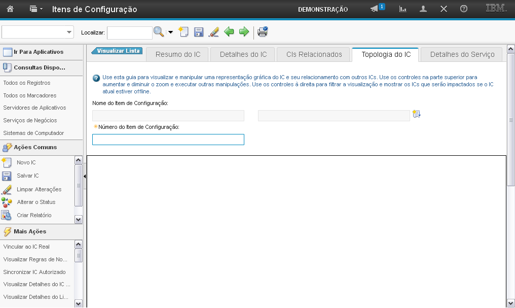Click the Número do Item de Configuração field
515x308 pixels.
(168, 140)
